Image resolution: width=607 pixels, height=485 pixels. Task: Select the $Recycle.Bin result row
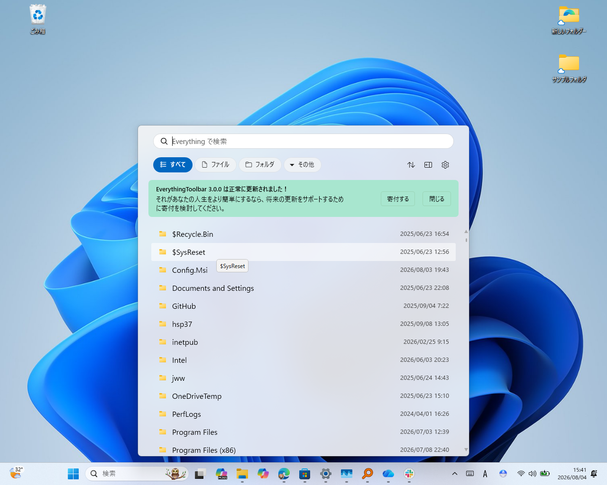click(303, 234)
